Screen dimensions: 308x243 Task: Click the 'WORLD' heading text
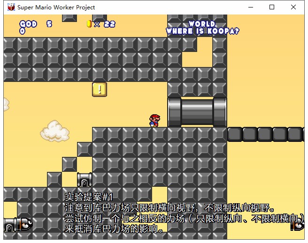[x=202, y=24]
